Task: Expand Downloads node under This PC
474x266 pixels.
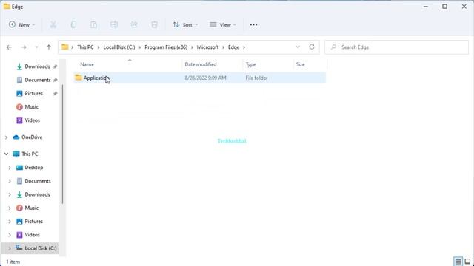Action: (10, 195)
